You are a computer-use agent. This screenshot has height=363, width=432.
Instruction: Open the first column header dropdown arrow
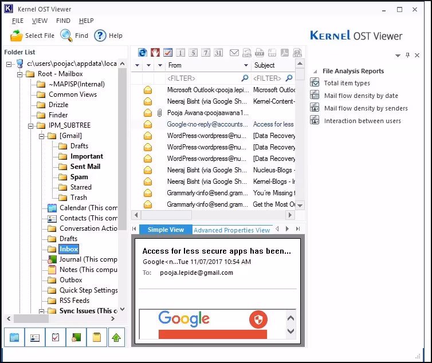click(137, 65)
